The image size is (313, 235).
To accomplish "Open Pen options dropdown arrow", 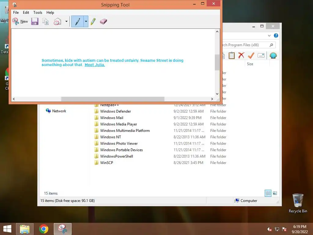I will pyautogui.click(x=86, y=21).
